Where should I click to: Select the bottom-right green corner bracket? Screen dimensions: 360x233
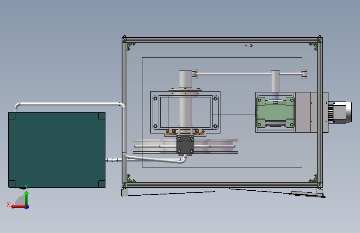pos(313,178)
